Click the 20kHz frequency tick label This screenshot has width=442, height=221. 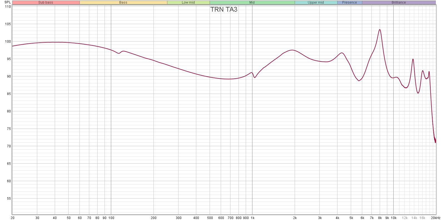click(x=436, y=218)
